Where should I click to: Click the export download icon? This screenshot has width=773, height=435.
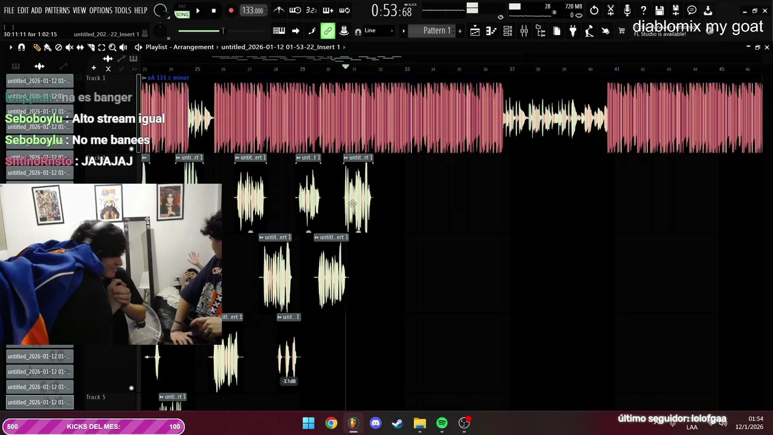pyautogui.click(x=708, y=10)
